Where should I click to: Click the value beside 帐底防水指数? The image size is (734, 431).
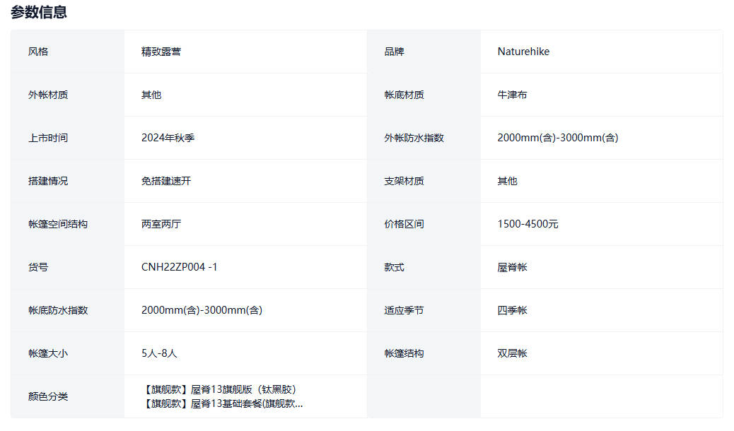(202, 310)
